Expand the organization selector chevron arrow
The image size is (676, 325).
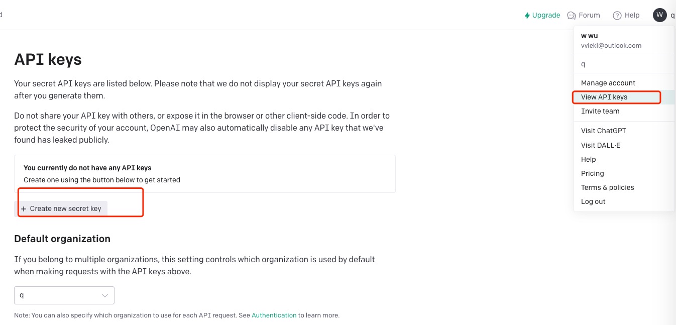[x=105, y=295]
